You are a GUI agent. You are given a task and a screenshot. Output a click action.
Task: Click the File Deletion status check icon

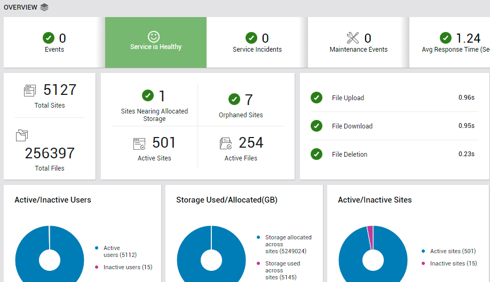(x=317, y=154)
